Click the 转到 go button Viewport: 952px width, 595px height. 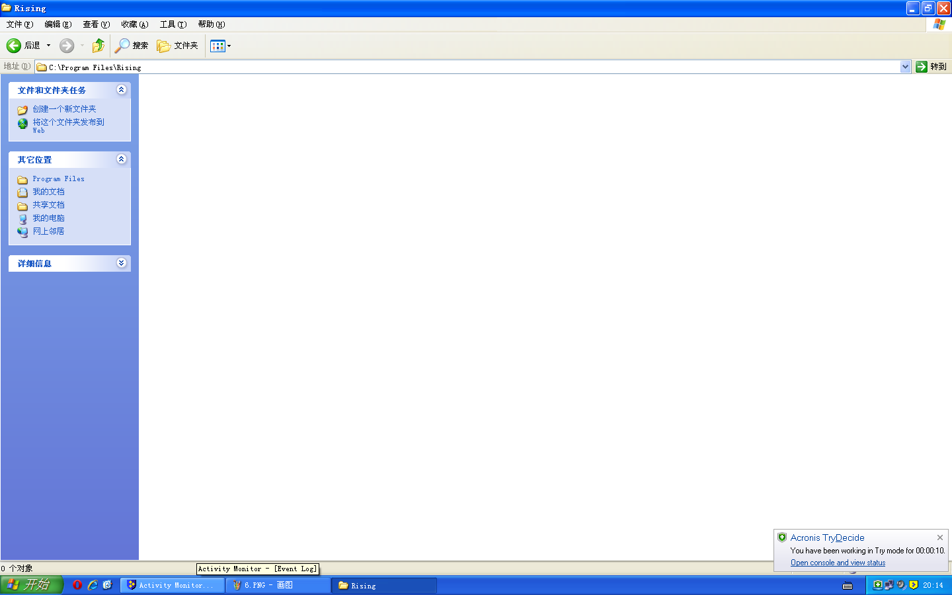coord(932,67)
